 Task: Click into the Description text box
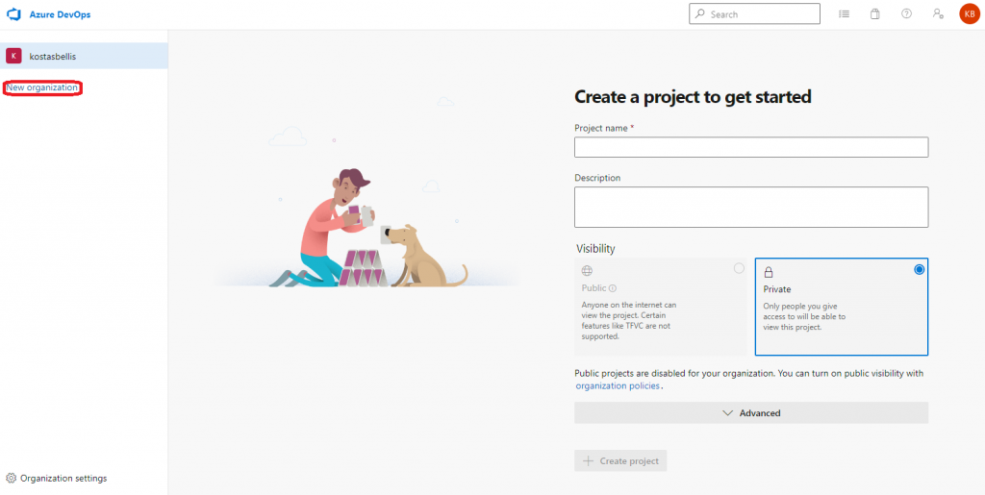coord(750,207)
